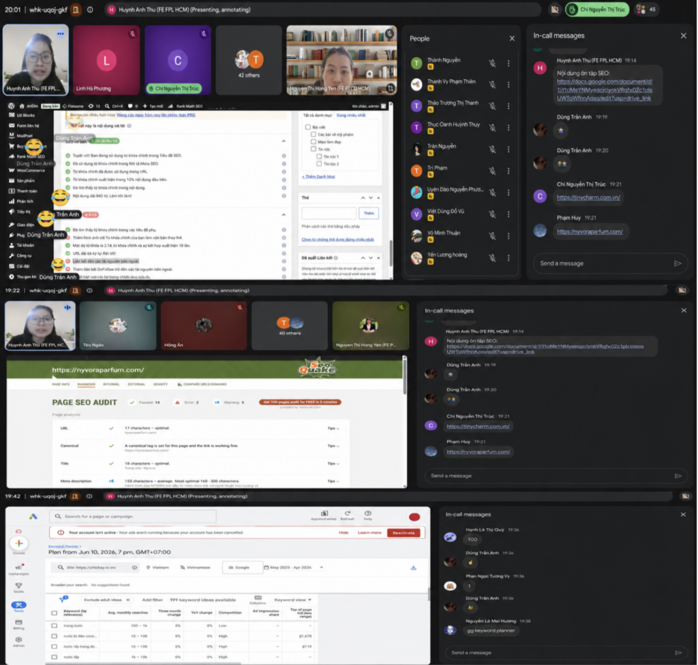Open meeting info icon next to whk-uqoj-gkf
The width and height of the screenshot is (698, 665).
(91, 10)
